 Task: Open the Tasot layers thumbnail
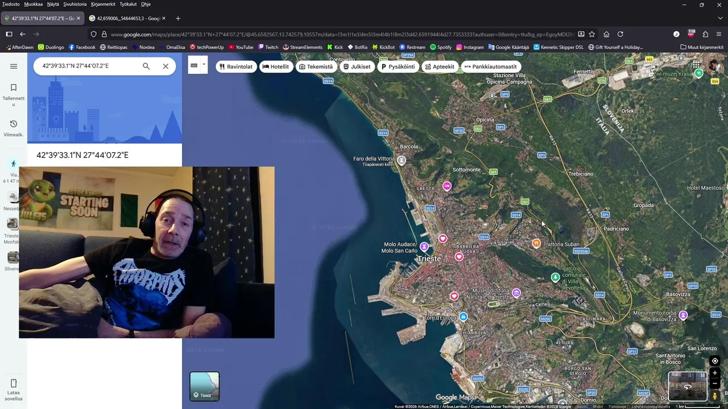click(x=205, y=386)
